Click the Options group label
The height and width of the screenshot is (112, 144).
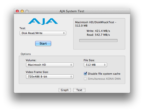(x=26, y=54)
